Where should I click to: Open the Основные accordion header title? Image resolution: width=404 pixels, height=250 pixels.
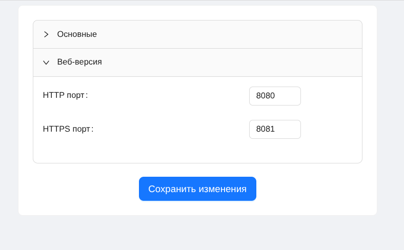coord(77,34)
